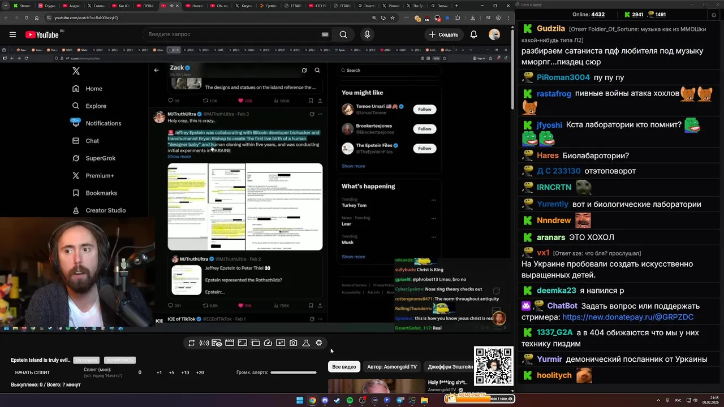
Task: Open Chat in the X sidebar
Action: click(x=85, y=141)
